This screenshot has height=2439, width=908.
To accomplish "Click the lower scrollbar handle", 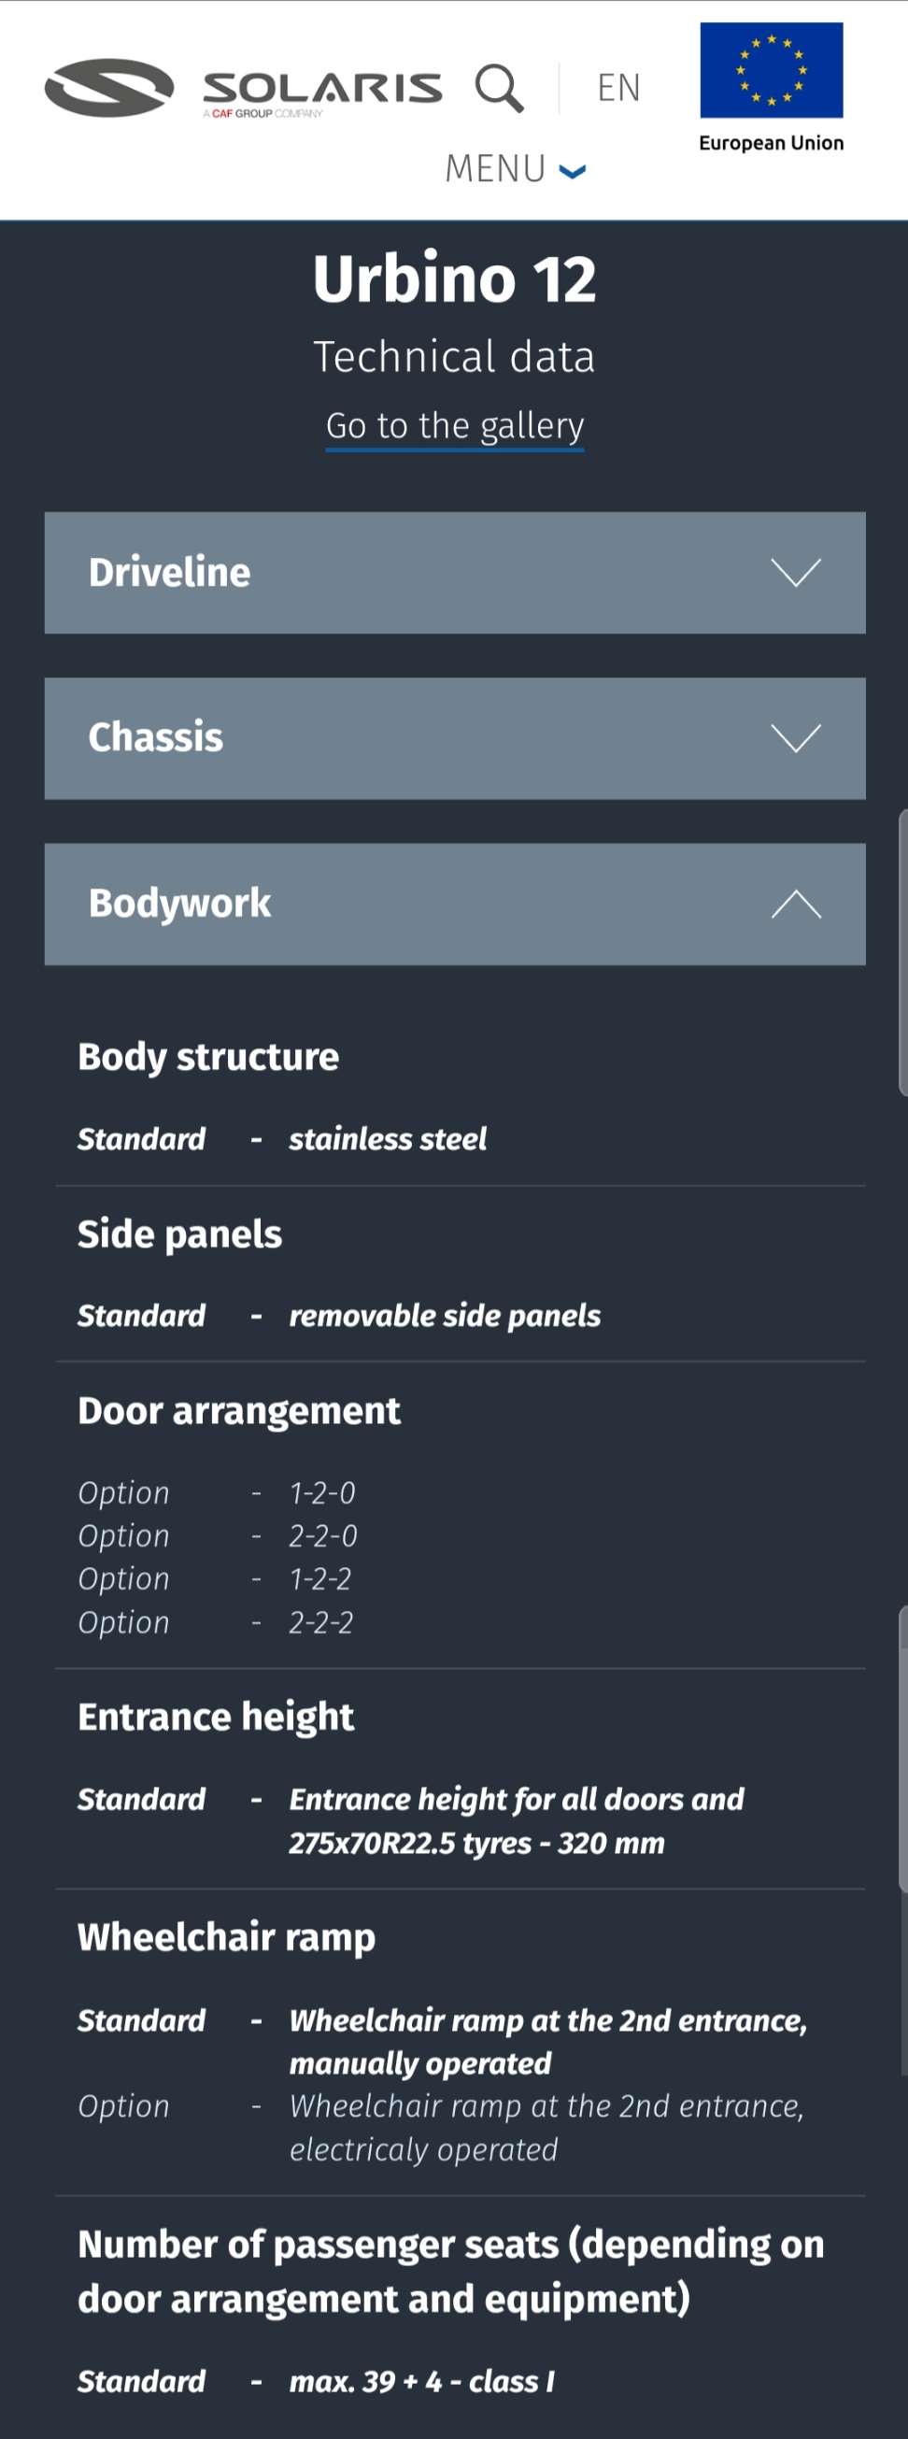I will pyautogui.click(x=902, y=1747).
